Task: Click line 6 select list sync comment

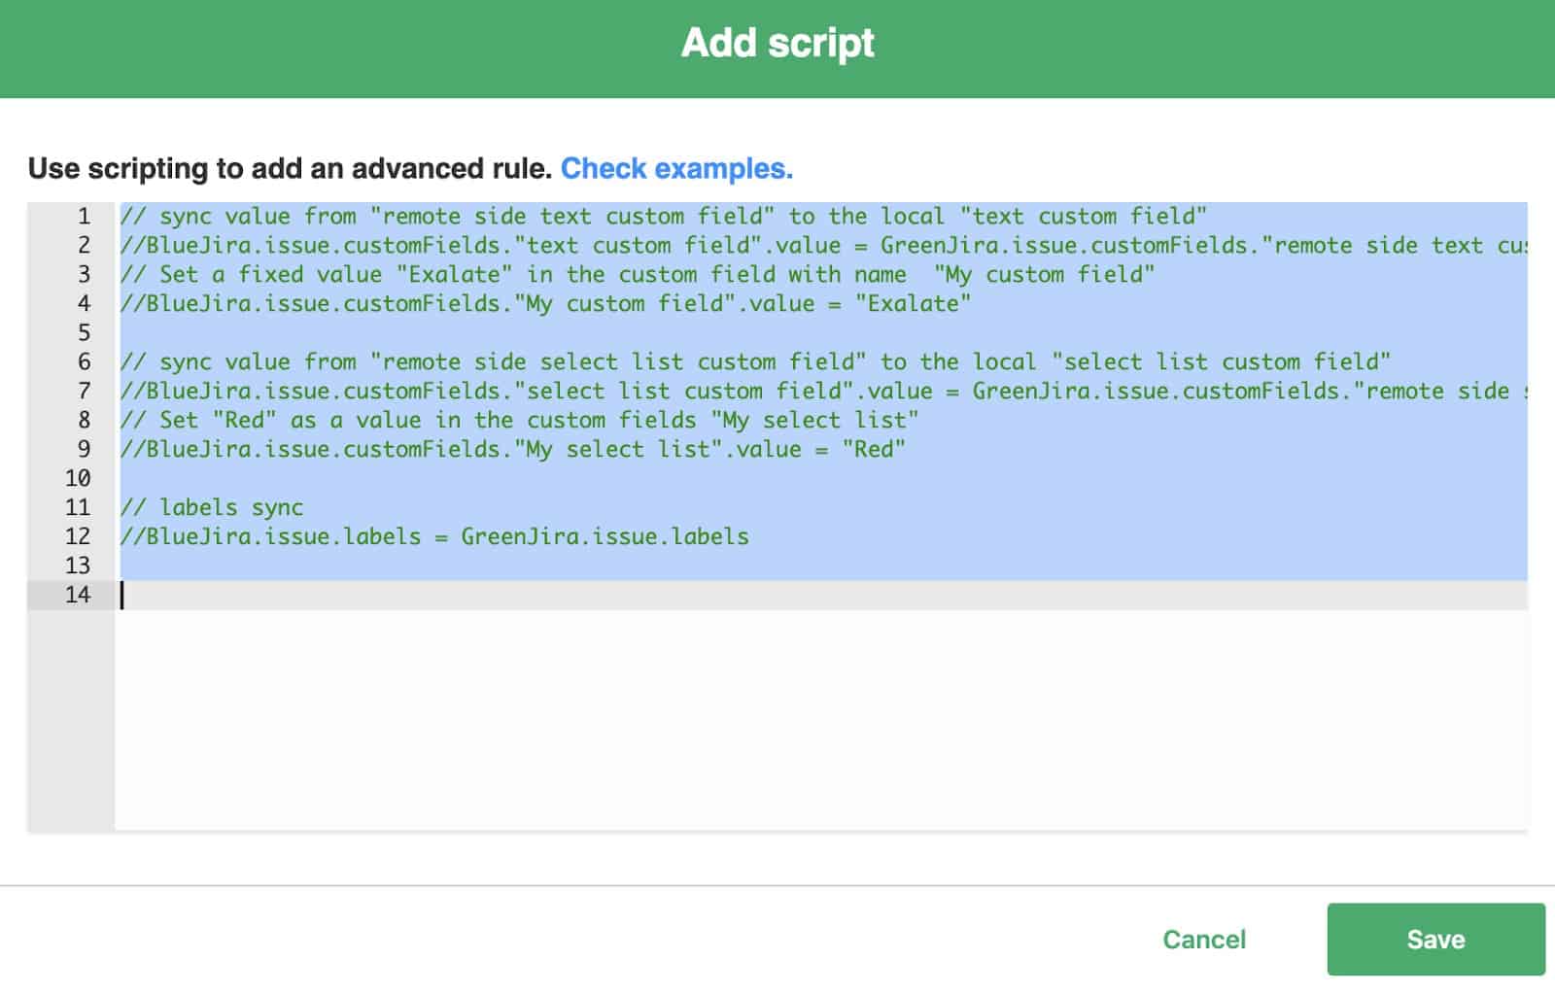Action: pyautogui.click(x=755, y=361)
